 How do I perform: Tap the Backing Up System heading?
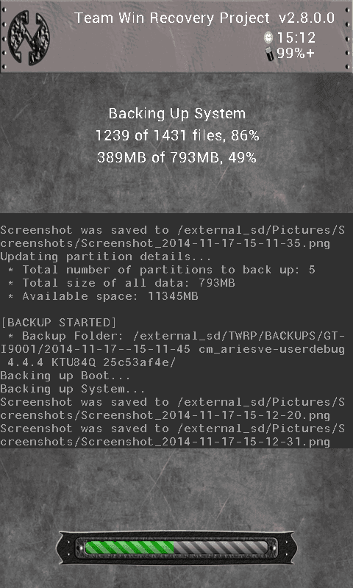coord(177,113)
